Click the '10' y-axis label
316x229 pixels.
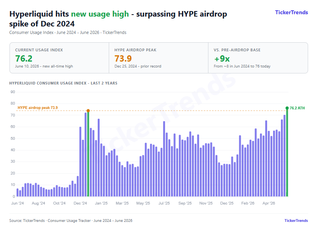coord(13,184)
